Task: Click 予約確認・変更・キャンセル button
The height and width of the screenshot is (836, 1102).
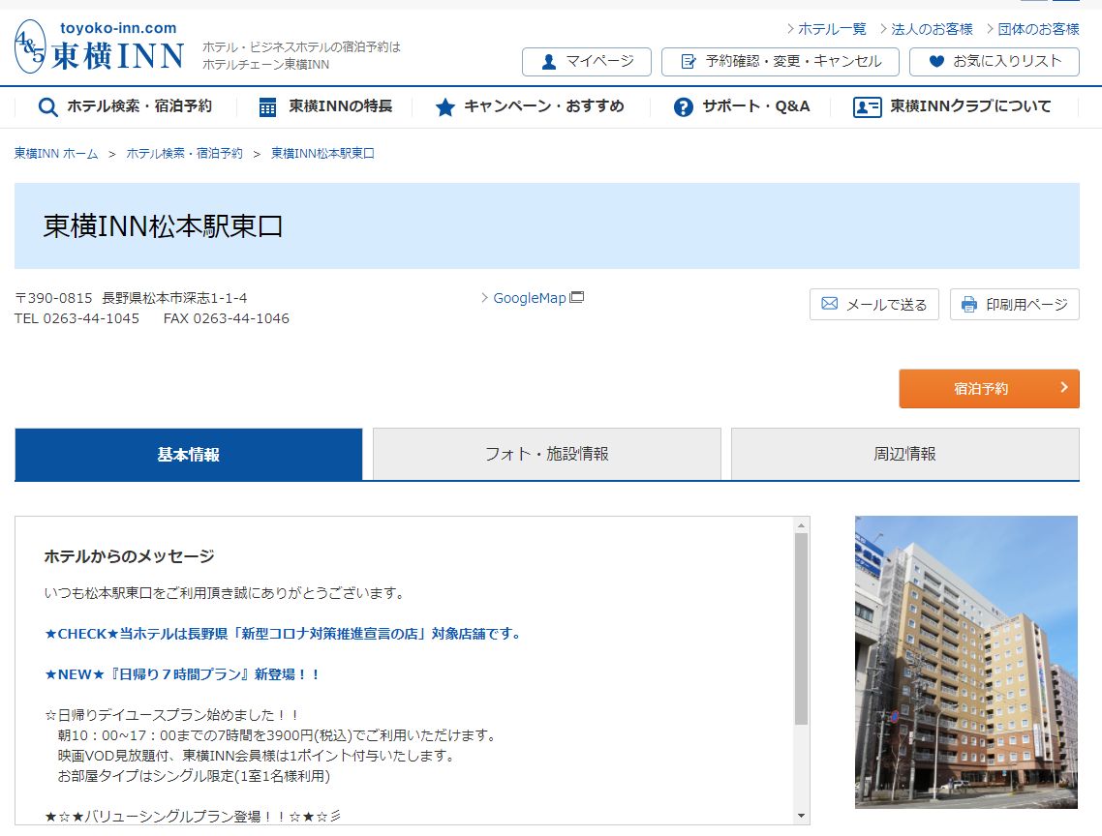Action: pyautogui.click(x=781, y=62)
